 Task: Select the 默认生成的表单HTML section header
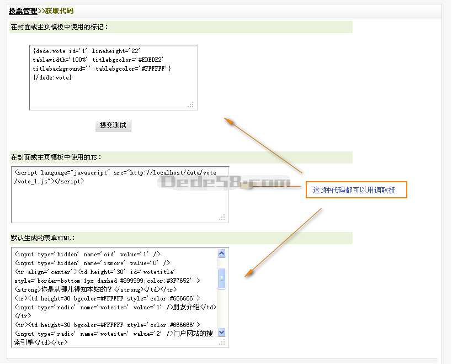point(43,238)
